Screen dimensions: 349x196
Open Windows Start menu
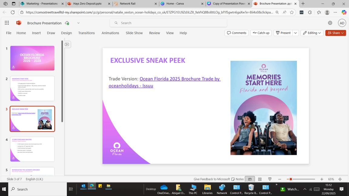point(4,189)
